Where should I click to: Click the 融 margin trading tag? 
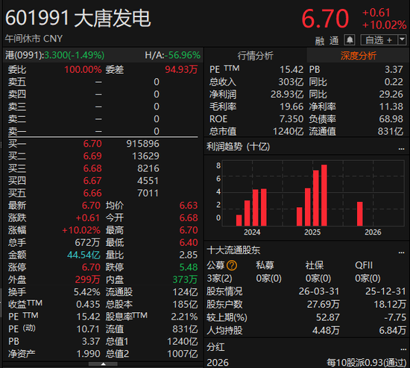320,40
